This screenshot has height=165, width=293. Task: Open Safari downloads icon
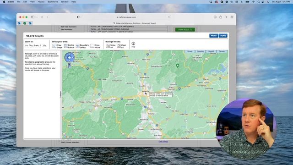(215, 17)
